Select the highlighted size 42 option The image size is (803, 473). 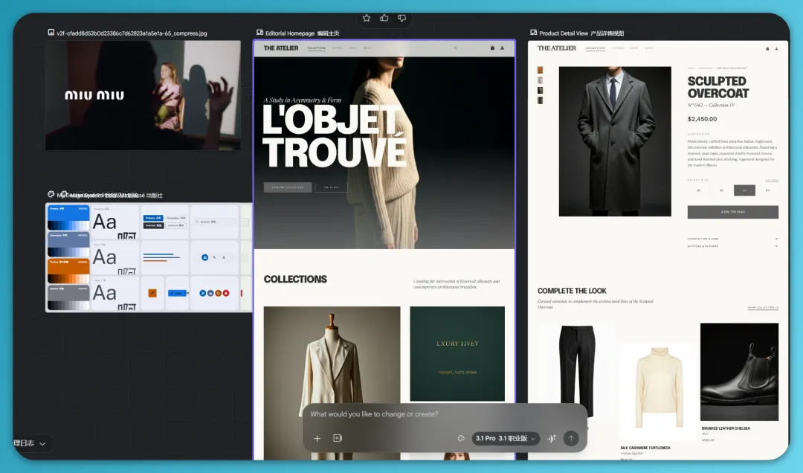tap(744, 190)
